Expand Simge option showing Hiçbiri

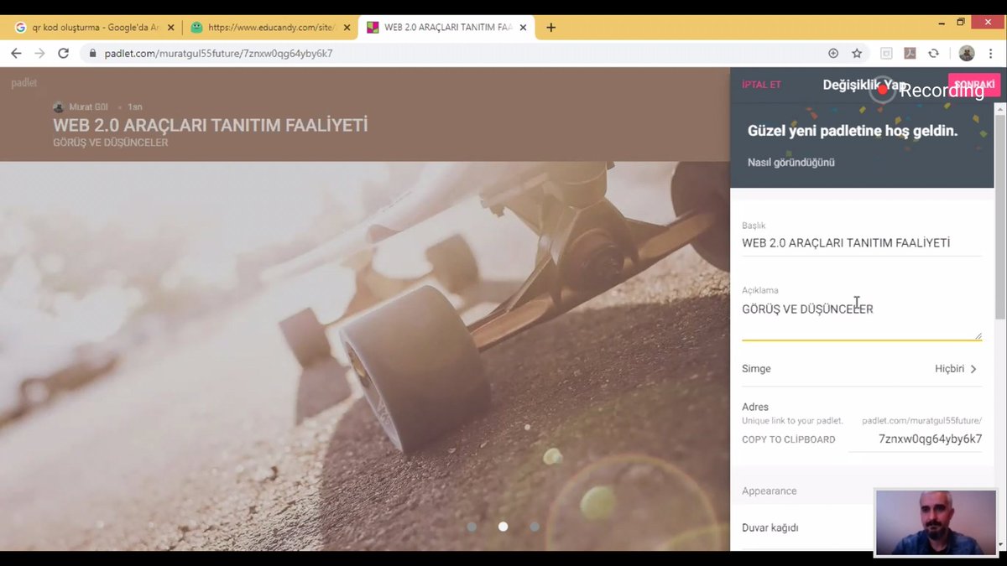coord(862,369)
